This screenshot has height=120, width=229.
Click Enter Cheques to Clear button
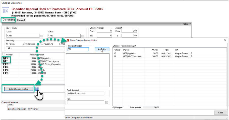19,89
